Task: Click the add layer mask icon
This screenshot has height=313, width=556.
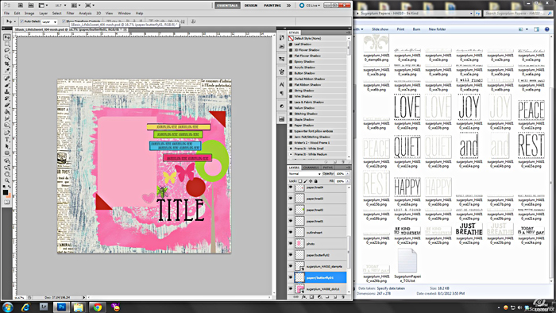Action: (311, 297)
